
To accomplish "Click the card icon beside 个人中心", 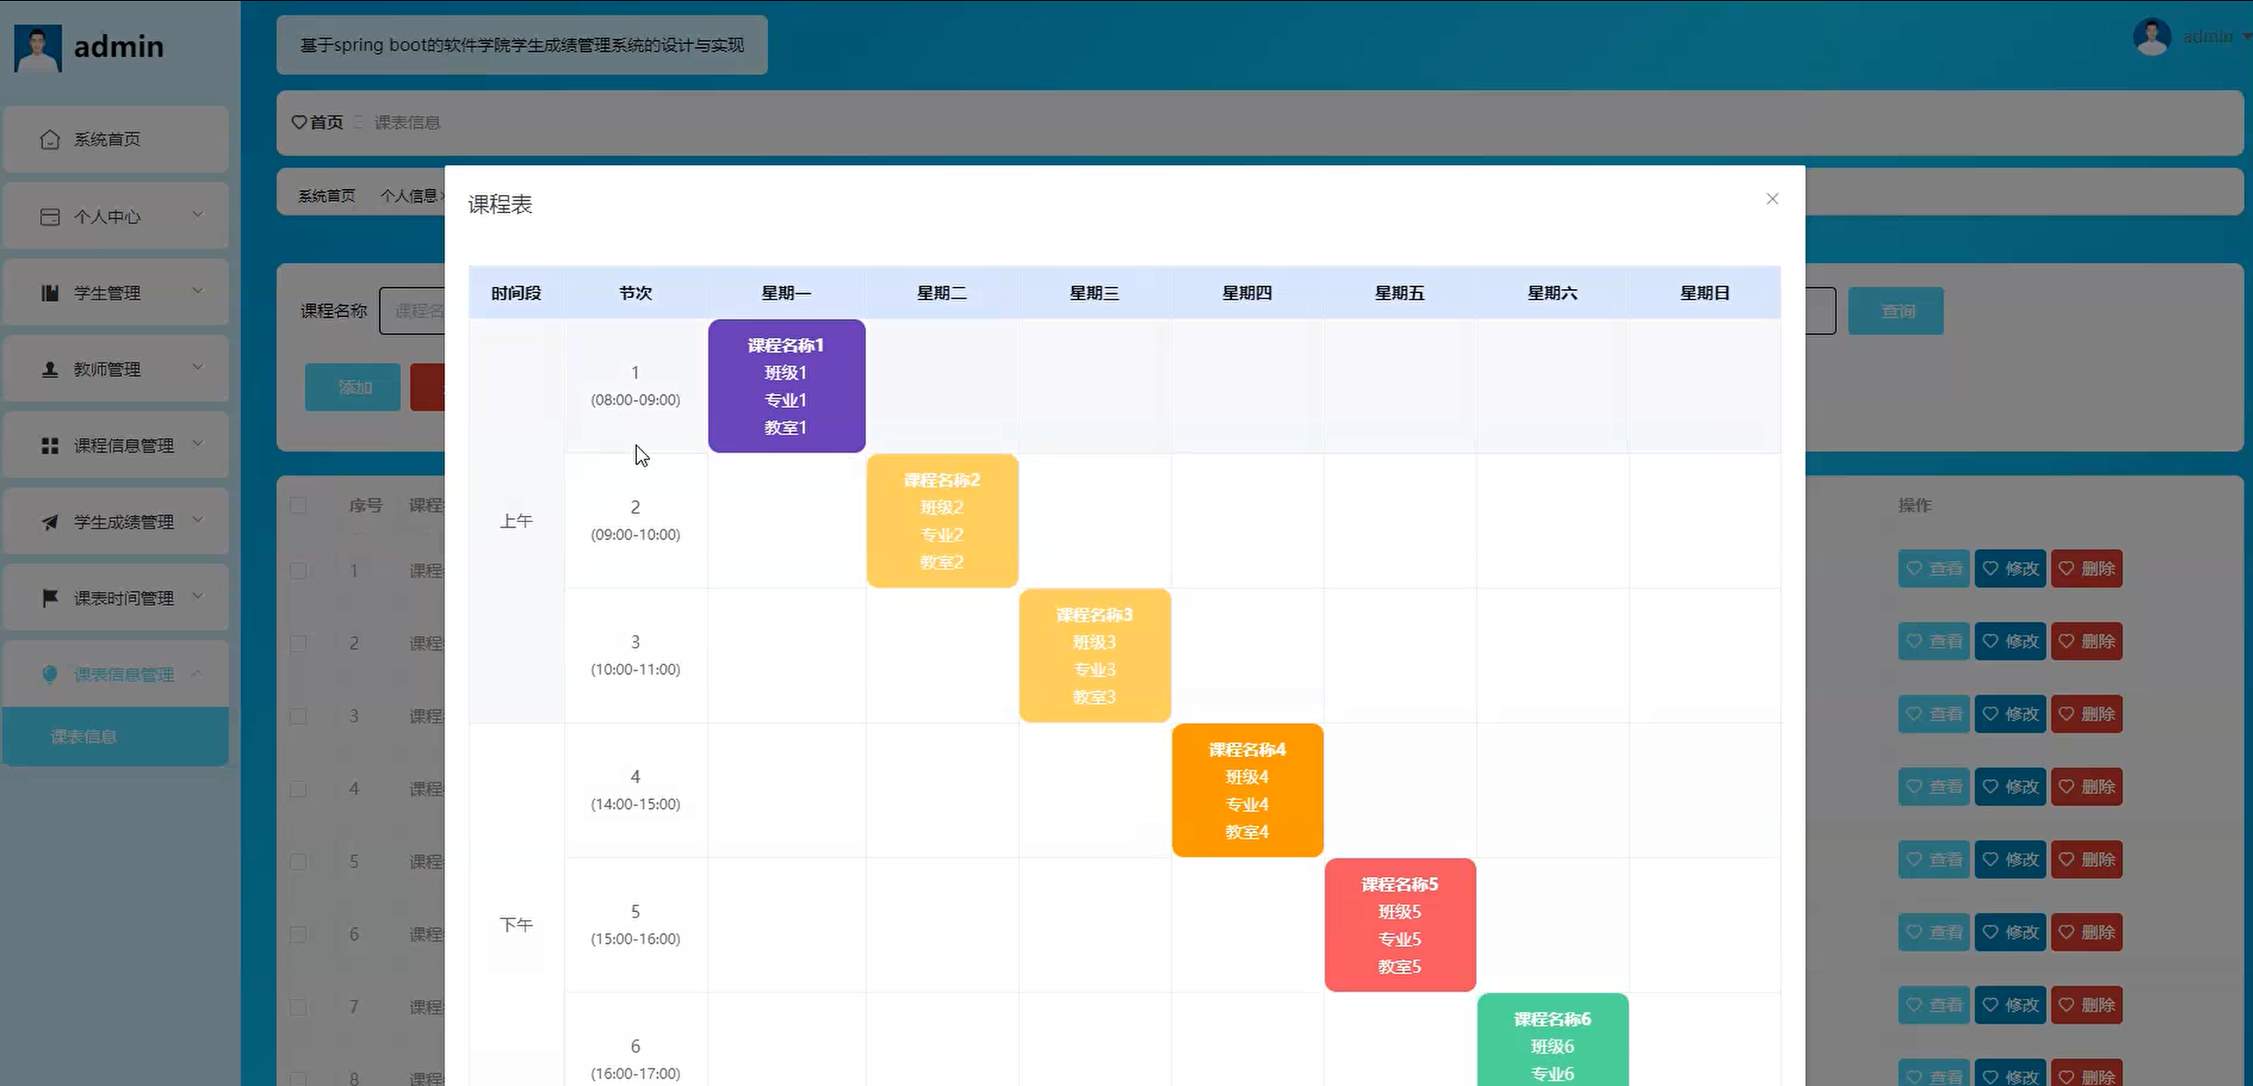I will click(x=49, y=216).
